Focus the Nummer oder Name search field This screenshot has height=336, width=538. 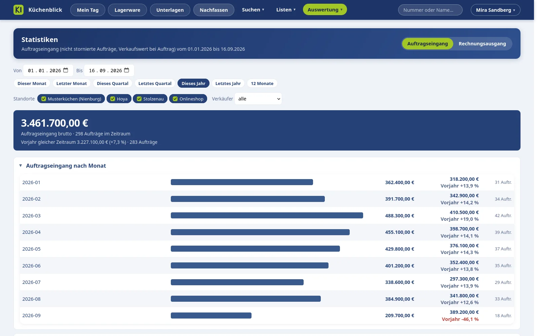(430, 10)
